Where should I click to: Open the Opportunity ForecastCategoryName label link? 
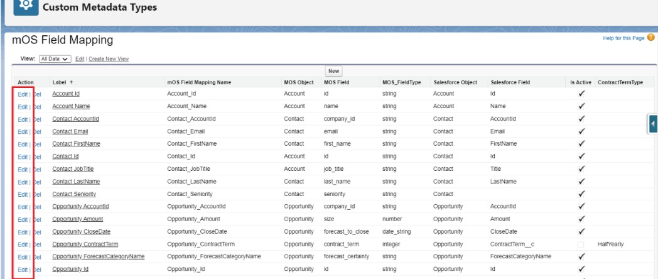coord(99,257)
